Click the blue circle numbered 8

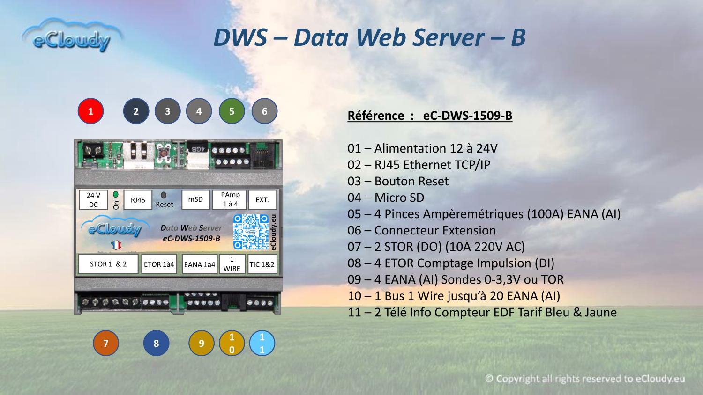tap(156, 343)
